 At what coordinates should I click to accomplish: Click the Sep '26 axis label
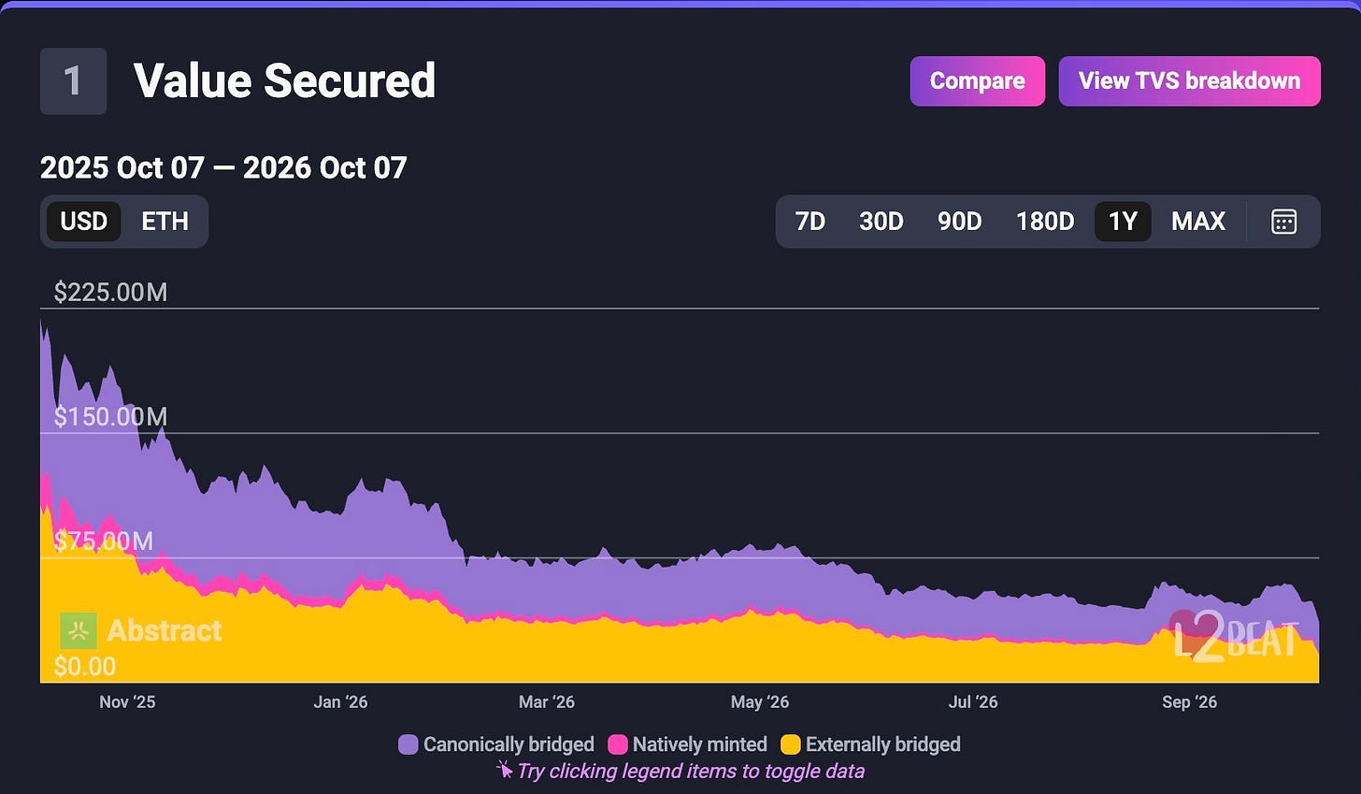click(x=1190, y=702)
